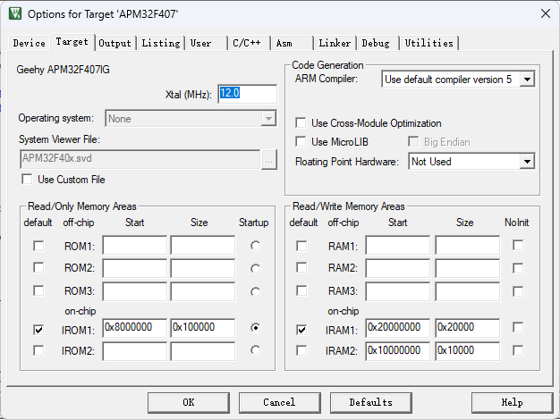Enable RAM3 NoInit checkbox
The height and width of the screenshot is (420, 560).
518,291
